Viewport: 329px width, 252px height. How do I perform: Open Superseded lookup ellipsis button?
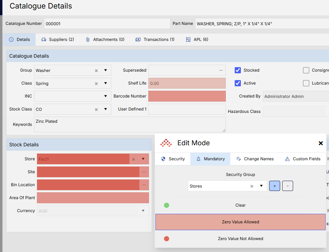[x=221, y=70]
